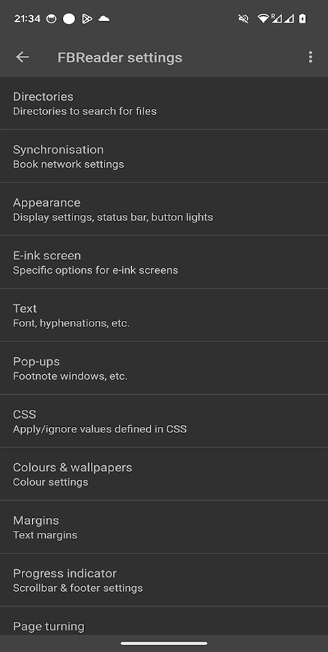Open Appearance display settings
This screenshot has height=652, width=328.
(164, 209)
